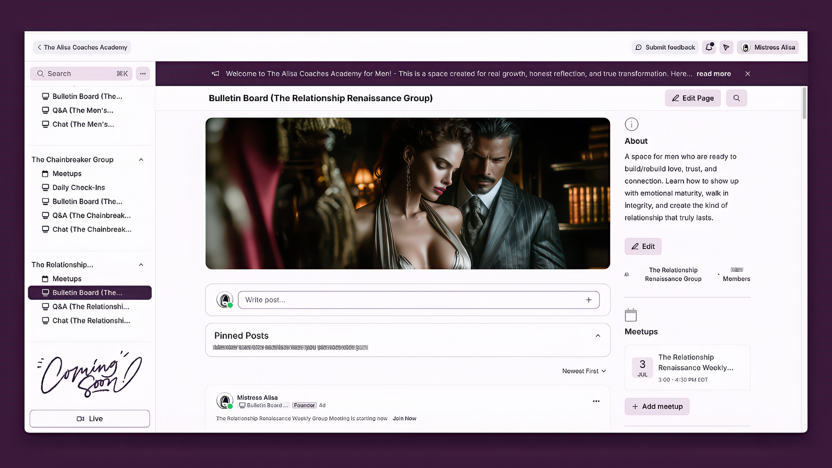832x468 pixels.
Task: Click the plus icon in Write post field
Action: [x=589, y=300]
